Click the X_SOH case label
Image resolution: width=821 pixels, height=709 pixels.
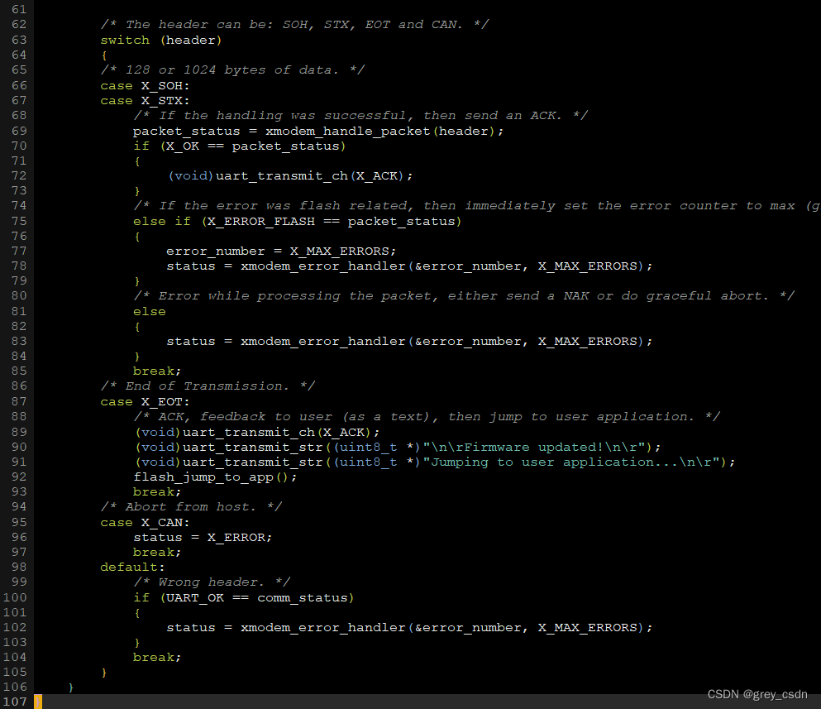[163, 84]
